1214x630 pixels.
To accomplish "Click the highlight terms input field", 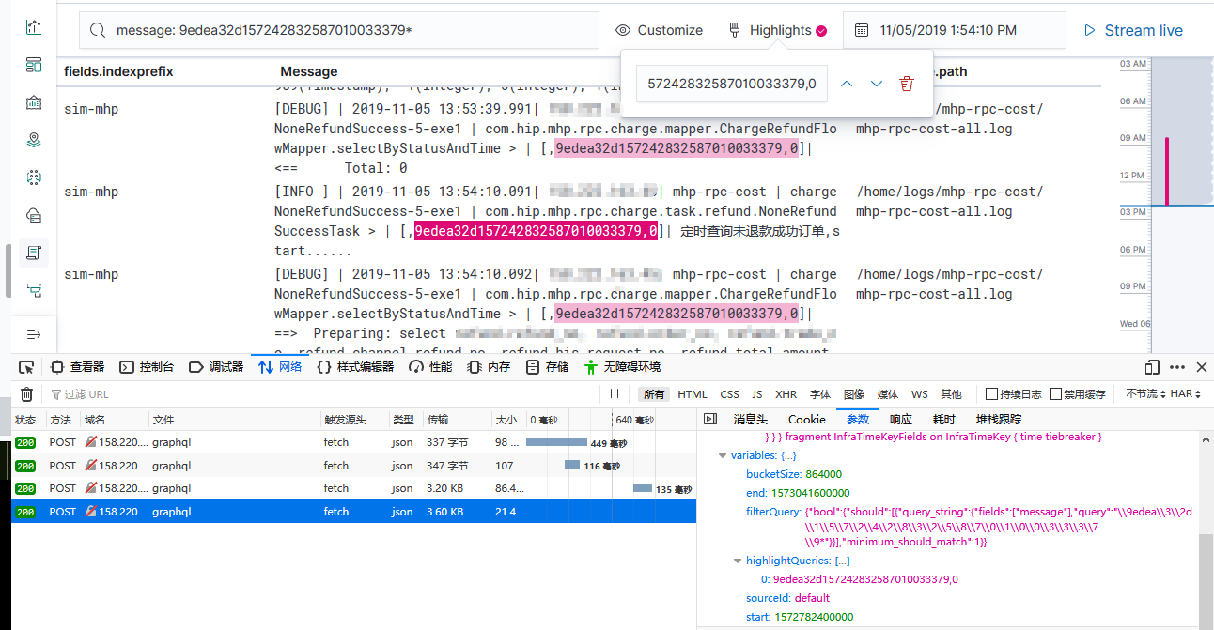I will pyautogui.click(x=733, y=84).
